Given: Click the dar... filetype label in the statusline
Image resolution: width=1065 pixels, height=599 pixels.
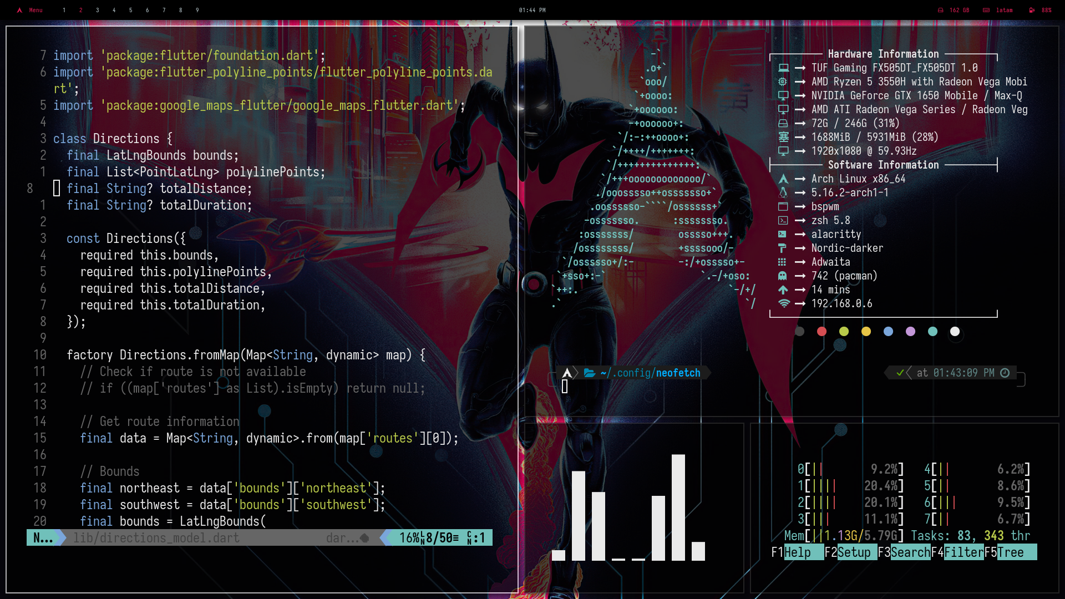Looking at the screenshot, I should click(342, 537).
